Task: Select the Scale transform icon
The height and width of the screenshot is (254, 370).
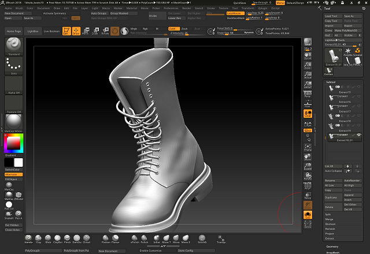Action: tap(95, 31)
